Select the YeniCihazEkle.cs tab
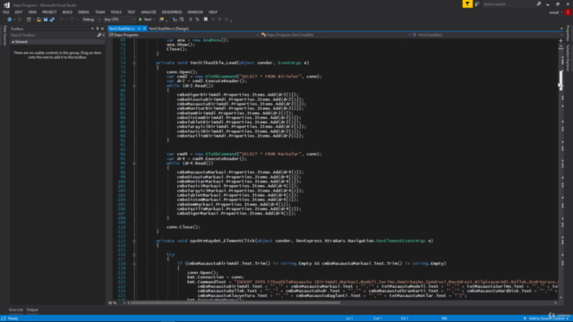573x322 pixels. 123,29
